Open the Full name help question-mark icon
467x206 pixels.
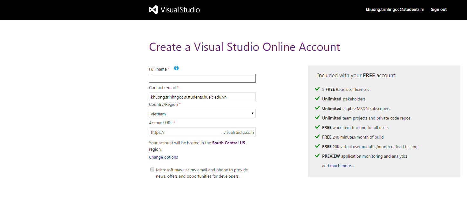tap(176, 68)
